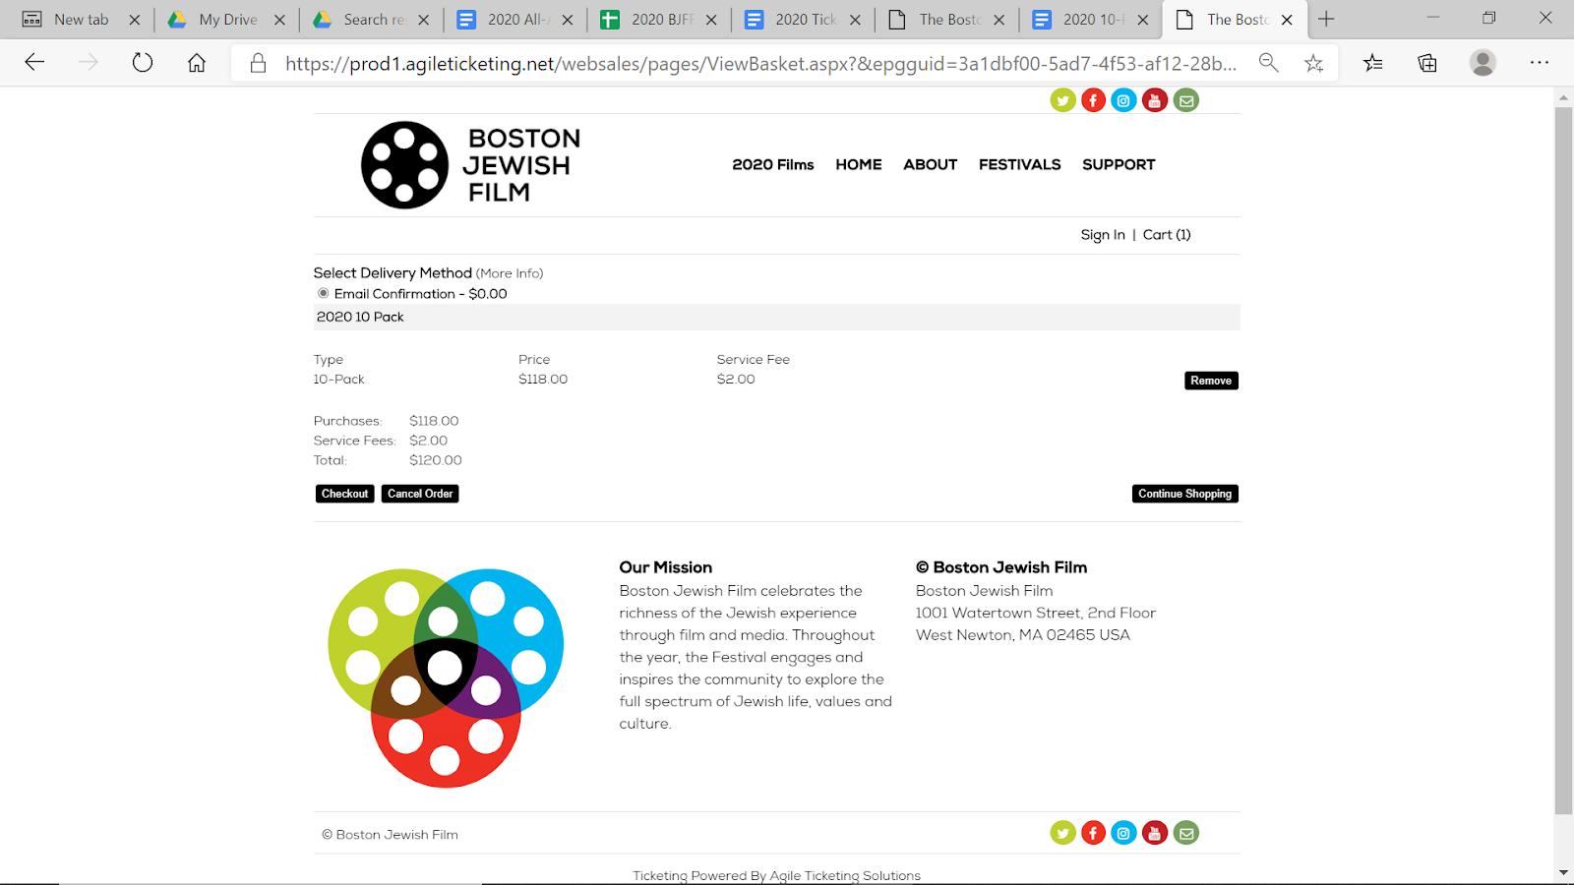
Task: Open the Facebook icon in the header
Action: (1093, 100)
